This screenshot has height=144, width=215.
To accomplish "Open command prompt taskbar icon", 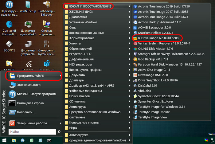I will [x=49, y=140].
